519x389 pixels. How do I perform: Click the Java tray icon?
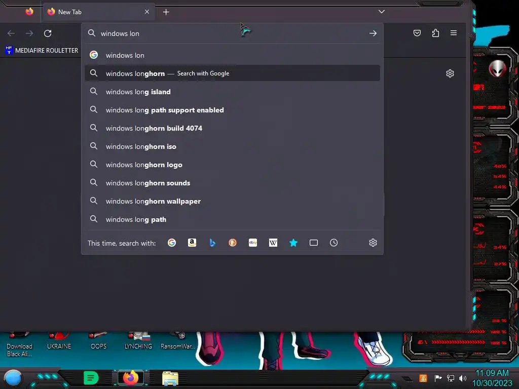pos(423,378)
